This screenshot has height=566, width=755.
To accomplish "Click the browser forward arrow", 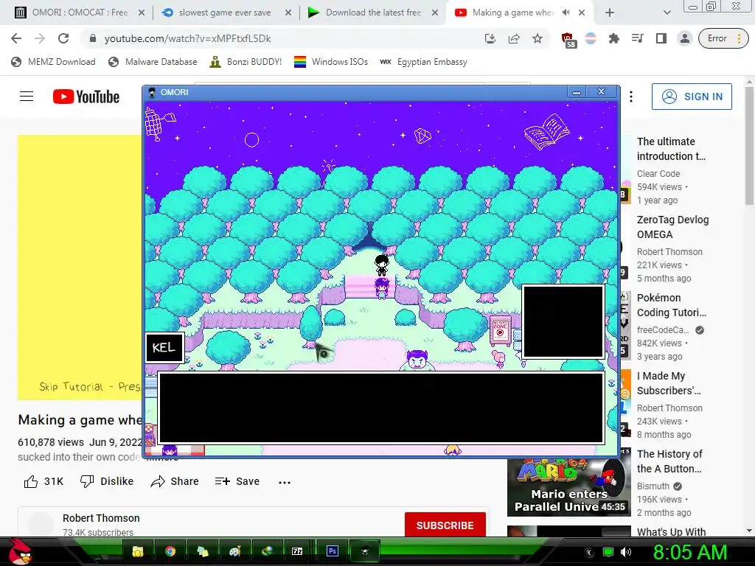I will (x=40, y=38).
